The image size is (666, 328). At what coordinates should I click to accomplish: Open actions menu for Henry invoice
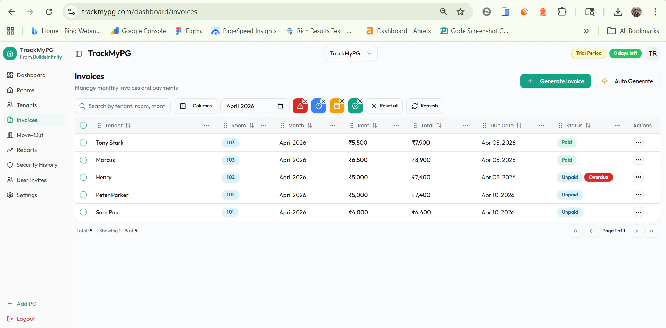coord(638,177)
